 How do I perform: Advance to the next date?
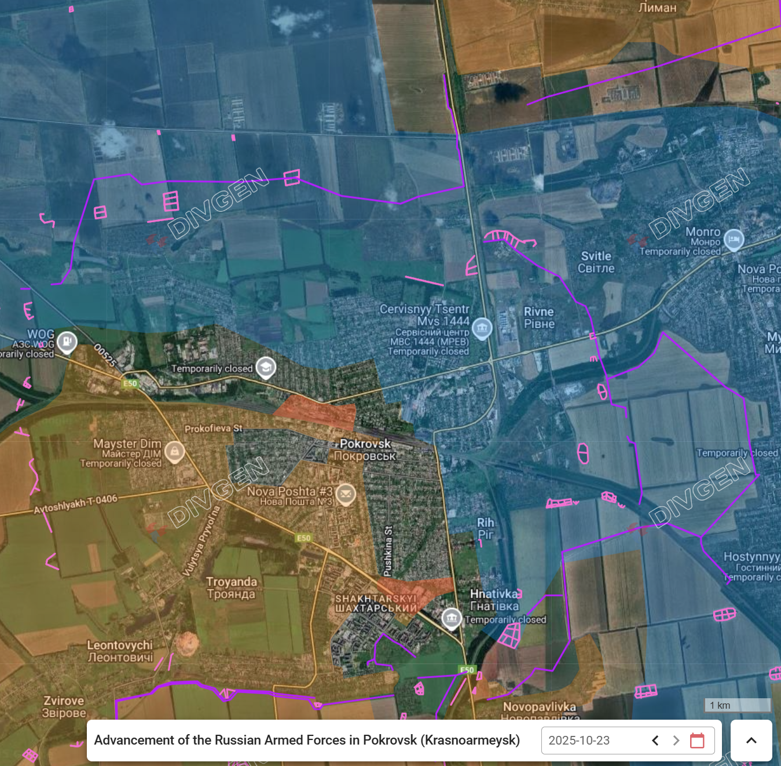click(676, 741)
